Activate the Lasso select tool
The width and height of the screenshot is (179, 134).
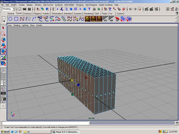tap(3, 34)
